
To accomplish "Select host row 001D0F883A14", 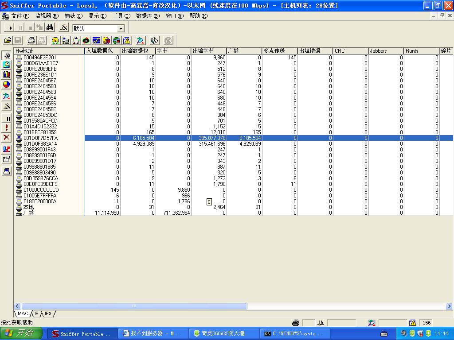I will (40, 144).
